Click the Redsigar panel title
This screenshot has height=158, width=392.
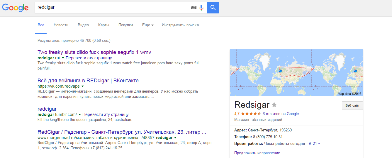coord(252,105)
